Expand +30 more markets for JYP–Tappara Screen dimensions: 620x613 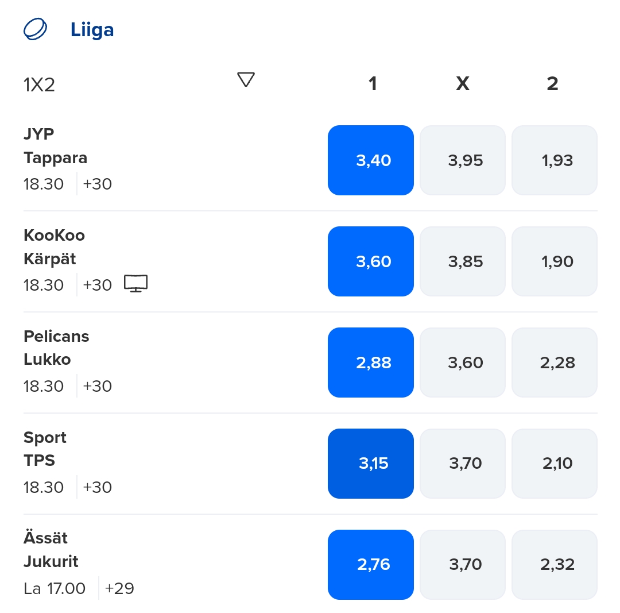[98, 184]
